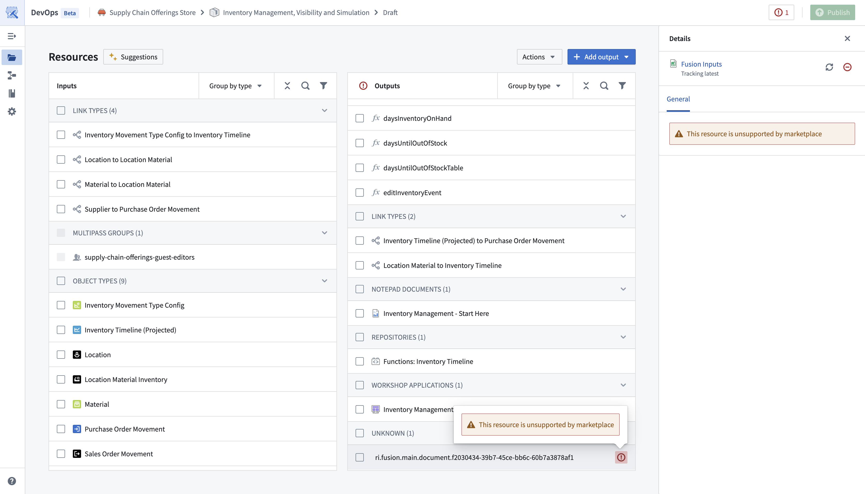Toggle the sidebar collapse menu icon
This screenshot has width=865, height=494.
coord(12,36)
